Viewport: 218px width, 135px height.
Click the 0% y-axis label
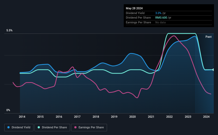click(8, 110)
